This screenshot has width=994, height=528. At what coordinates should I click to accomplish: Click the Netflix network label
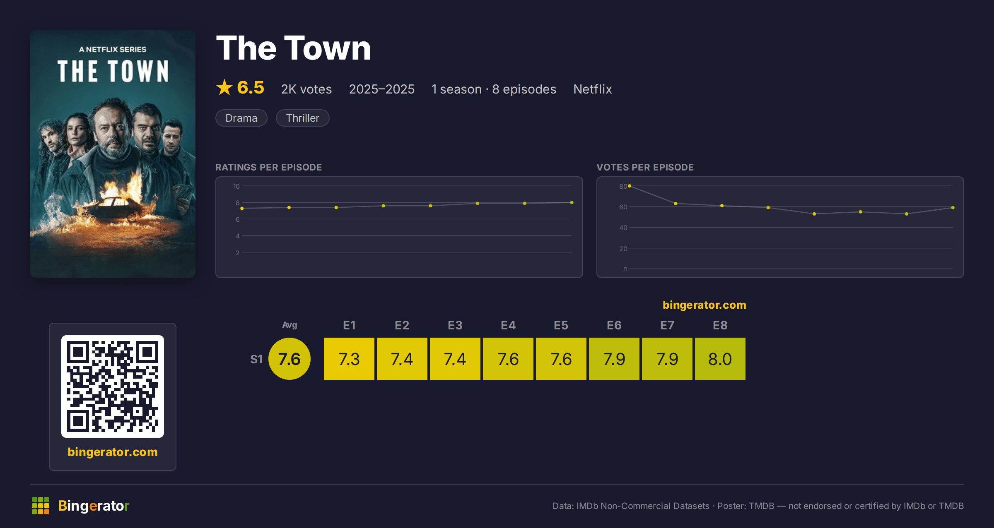click(x=593, y=89)
